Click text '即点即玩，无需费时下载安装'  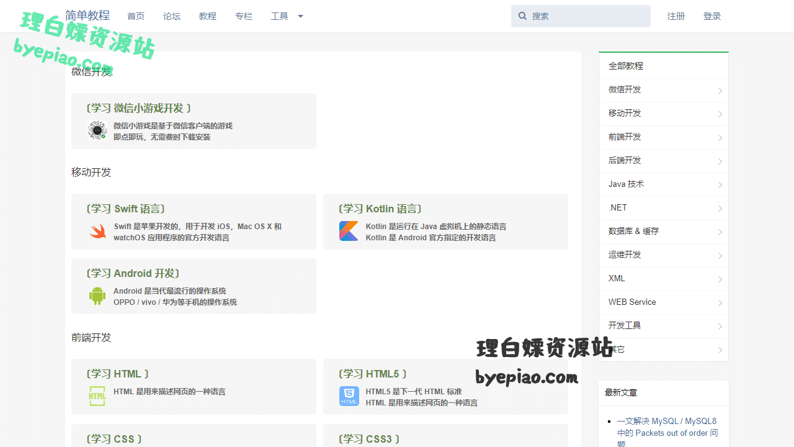tap(162, 137)
